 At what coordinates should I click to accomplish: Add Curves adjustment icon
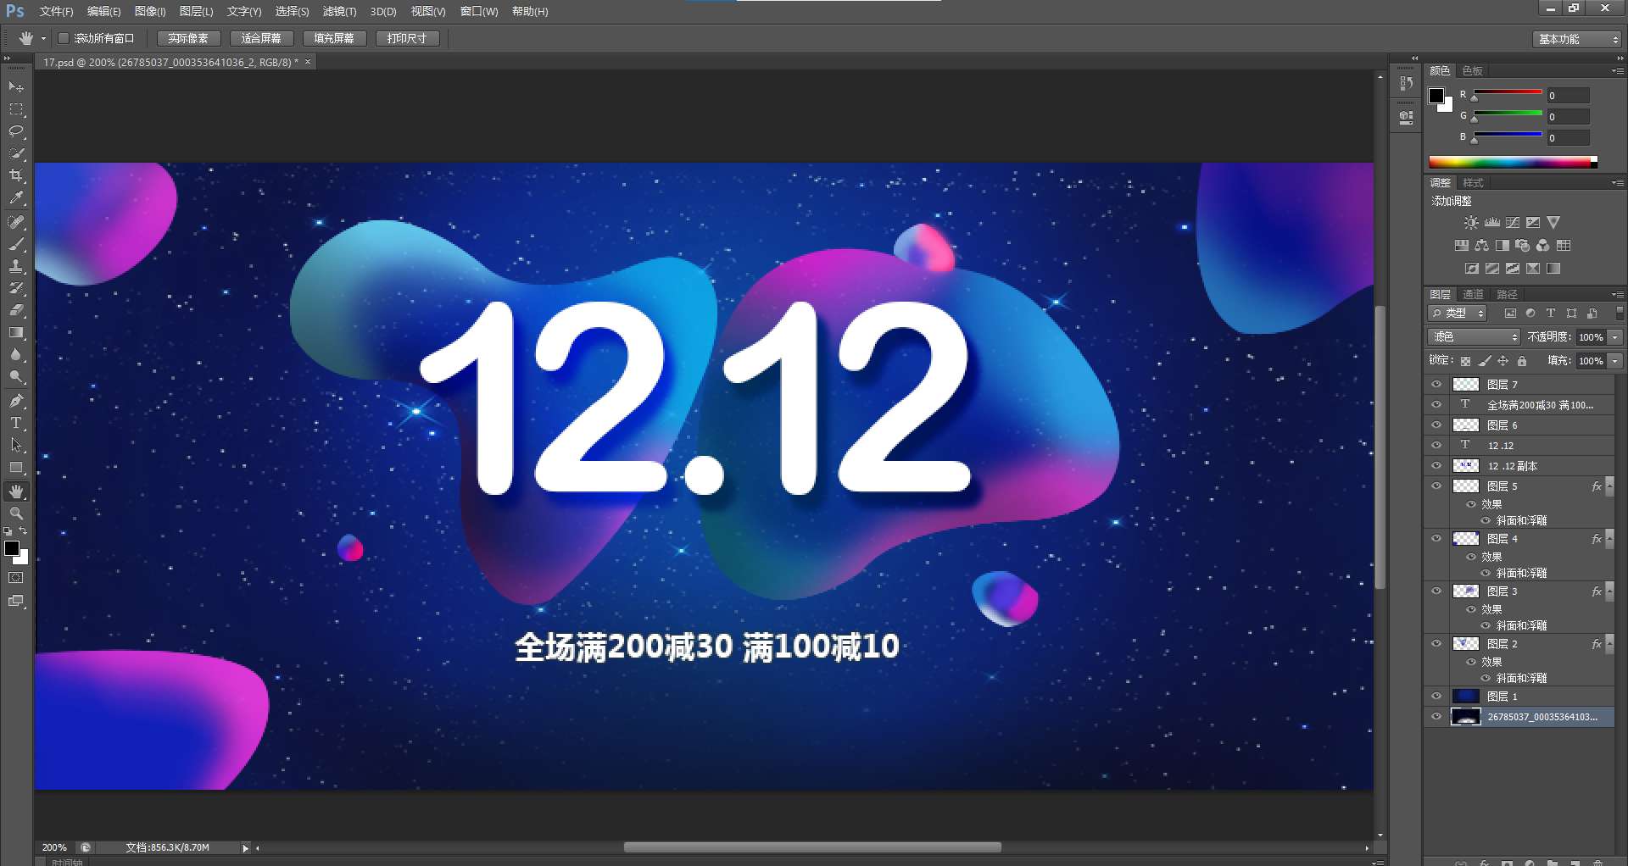tap(1513, 223)
